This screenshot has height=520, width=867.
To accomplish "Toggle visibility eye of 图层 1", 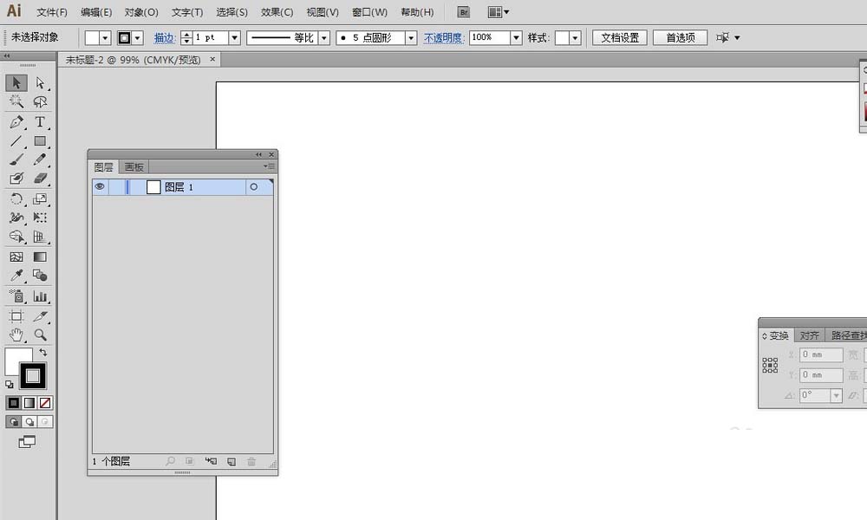I will [100, 187].
